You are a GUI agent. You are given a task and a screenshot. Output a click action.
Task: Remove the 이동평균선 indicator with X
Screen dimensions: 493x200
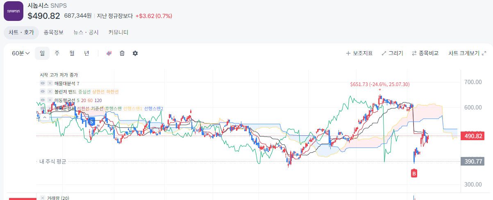(50, 100)
